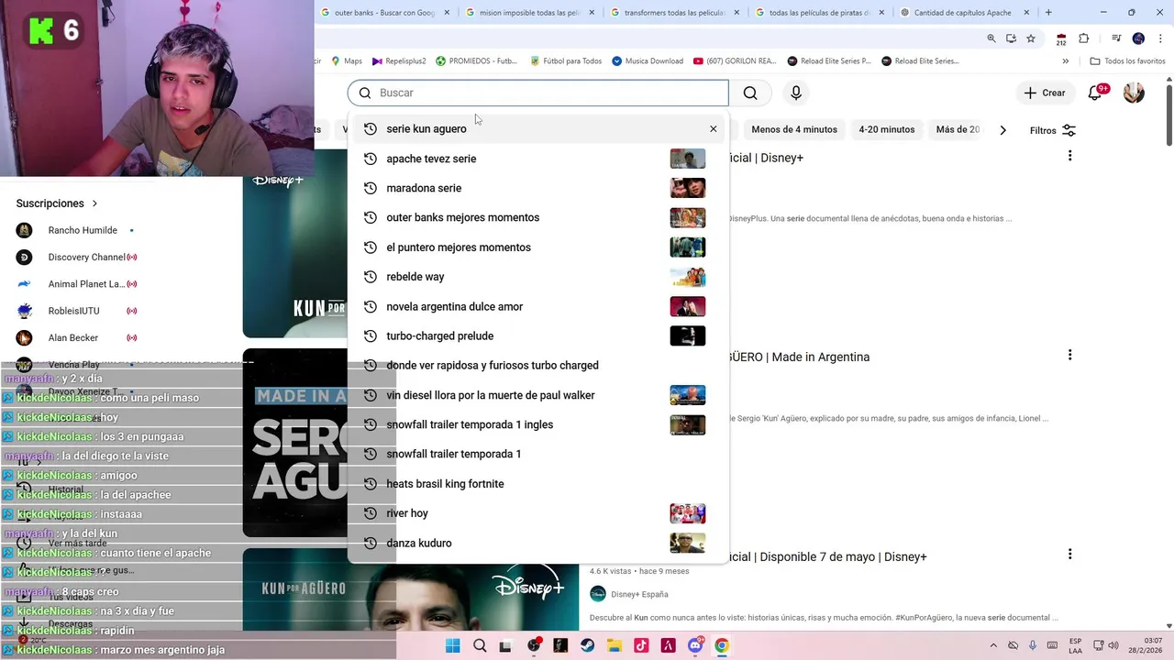Click the YouTube search magnifier button
1174x660 pixels.
coord(750,93)
